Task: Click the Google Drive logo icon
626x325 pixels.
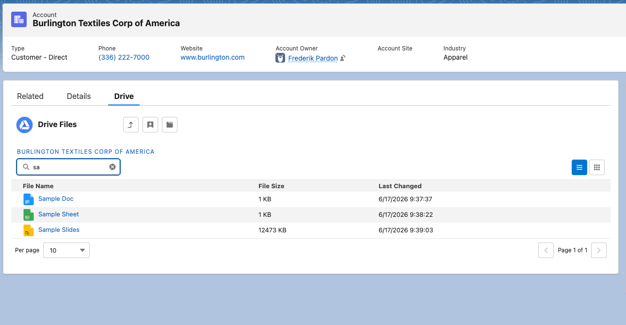Action: point(24,125)
